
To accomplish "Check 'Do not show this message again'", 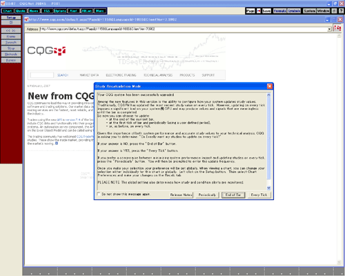I will pyautogui.click(x=99, y=194).
